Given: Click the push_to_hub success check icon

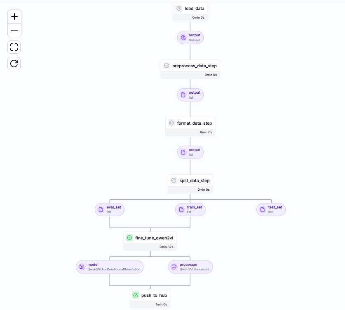Looking at the screenshot, I should (135, 295).
